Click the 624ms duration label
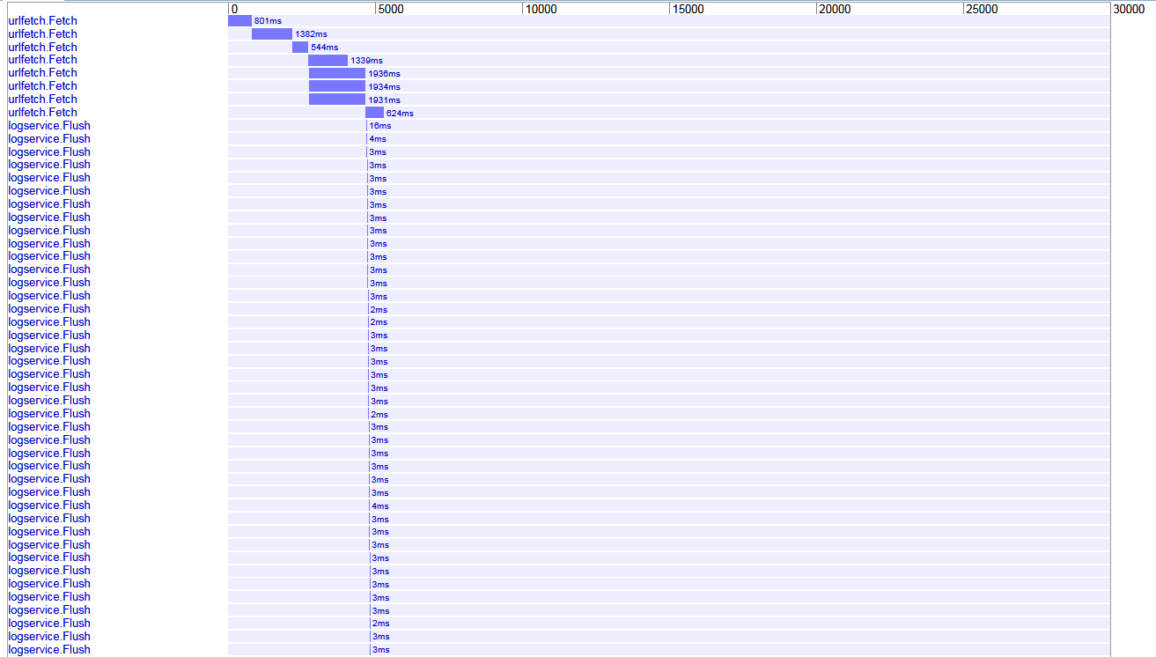The width and height of the screenshot is (1156, 657). point(400,114)
